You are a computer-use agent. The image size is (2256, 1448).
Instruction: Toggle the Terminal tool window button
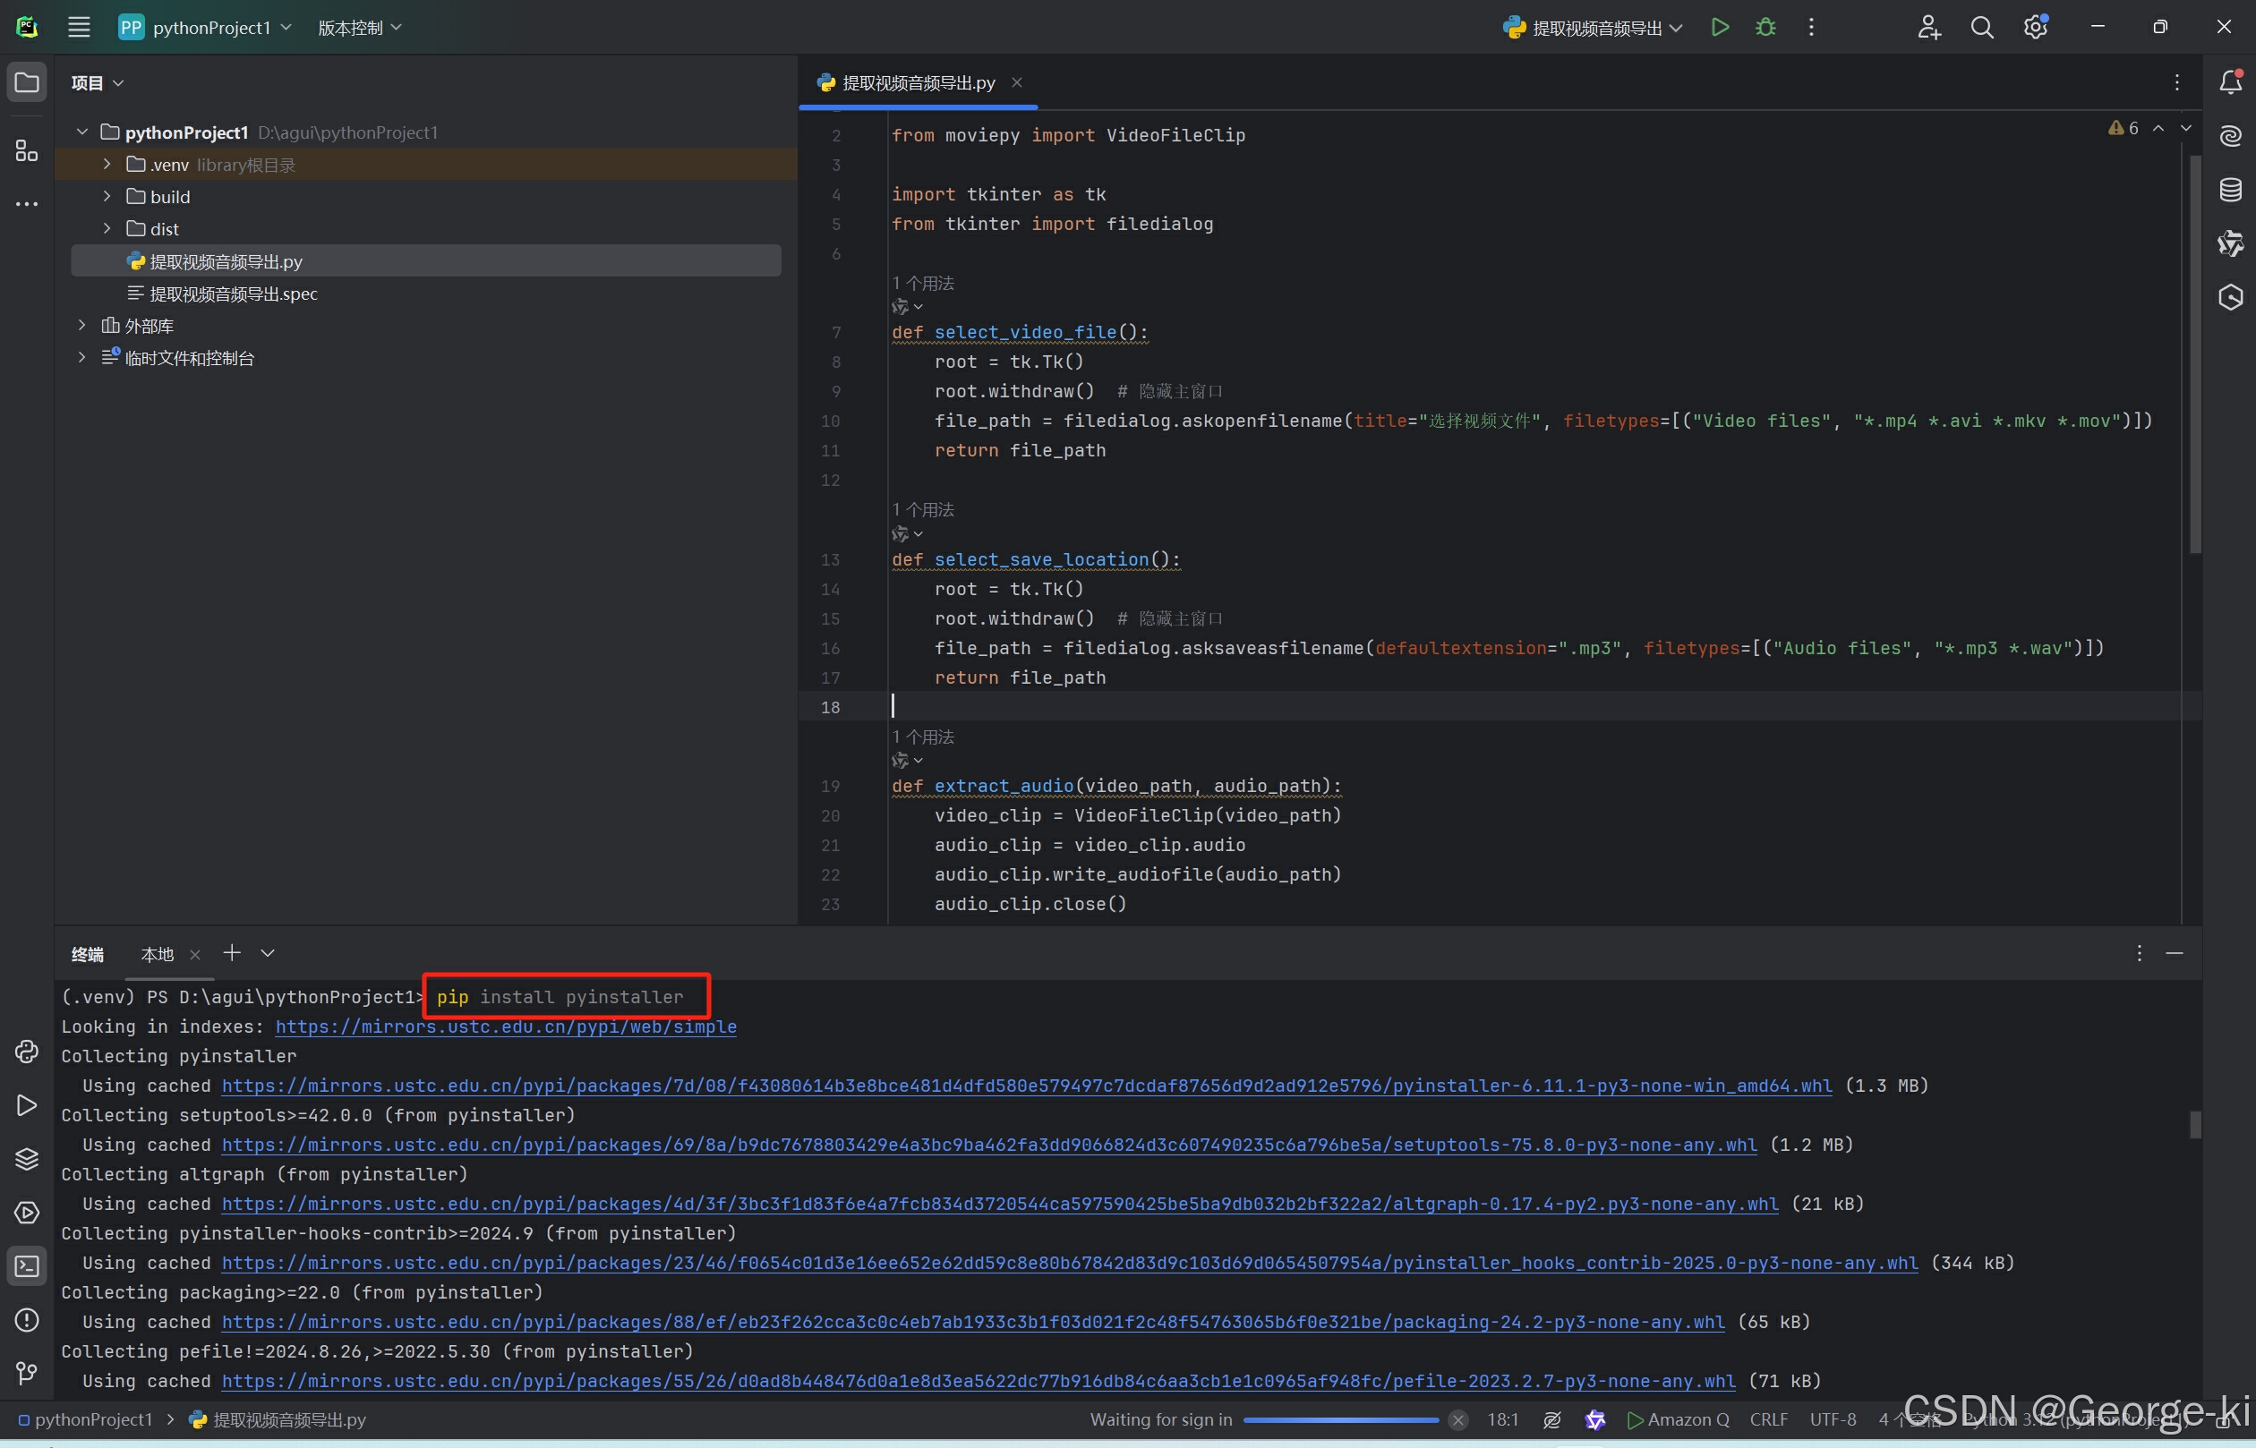pos(26,1266)
